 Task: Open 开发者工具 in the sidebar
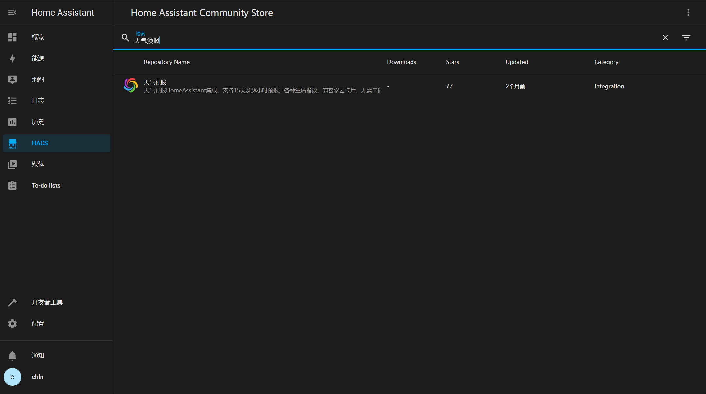(57, 302)
